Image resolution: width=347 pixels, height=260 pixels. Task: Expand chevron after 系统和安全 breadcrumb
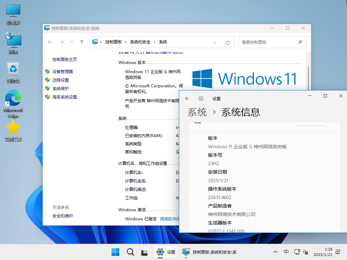click(155, 42)
